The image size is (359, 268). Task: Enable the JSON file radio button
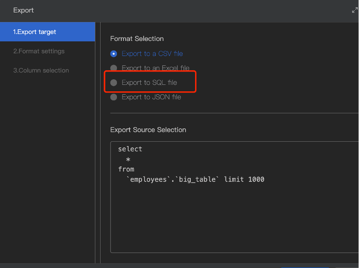coord(113,97)
